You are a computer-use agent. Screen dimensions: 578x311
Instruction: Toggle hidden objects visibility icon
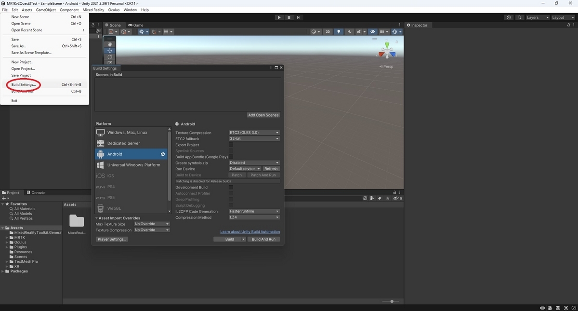[x=372, y=32]
